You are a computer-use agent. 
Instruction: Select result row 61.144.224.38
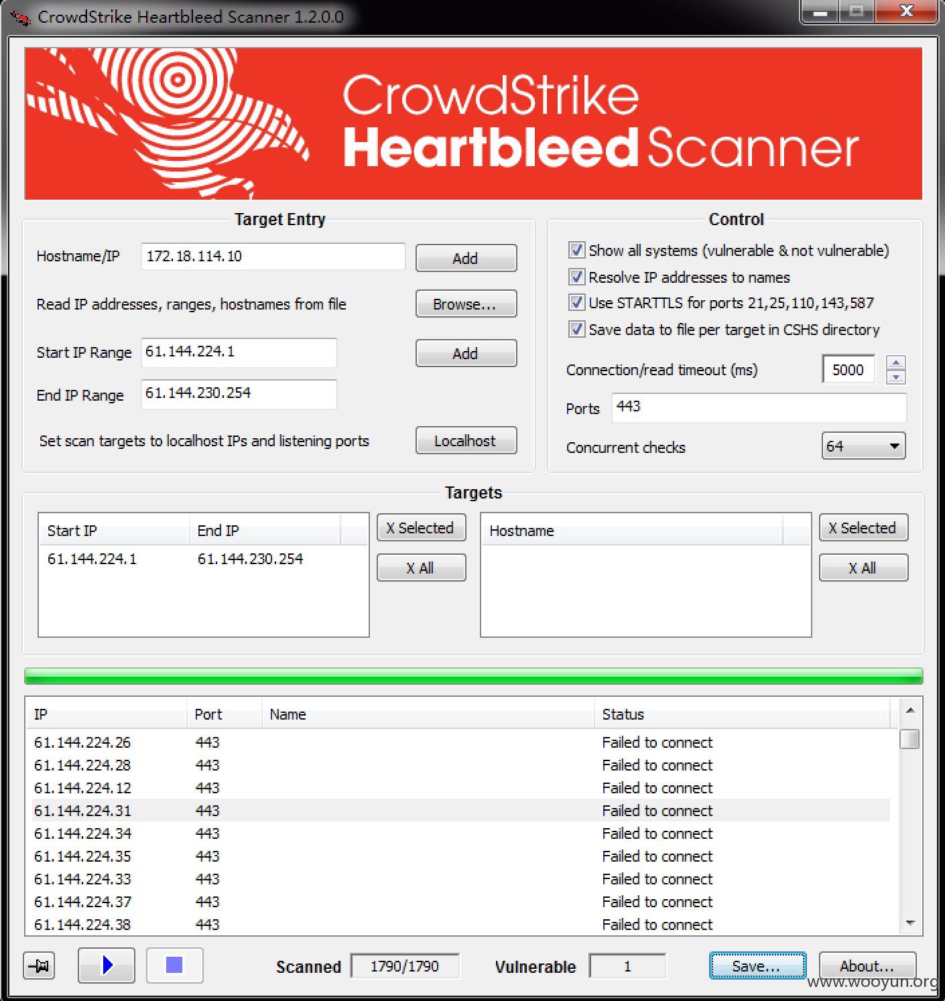coord(461,925)
